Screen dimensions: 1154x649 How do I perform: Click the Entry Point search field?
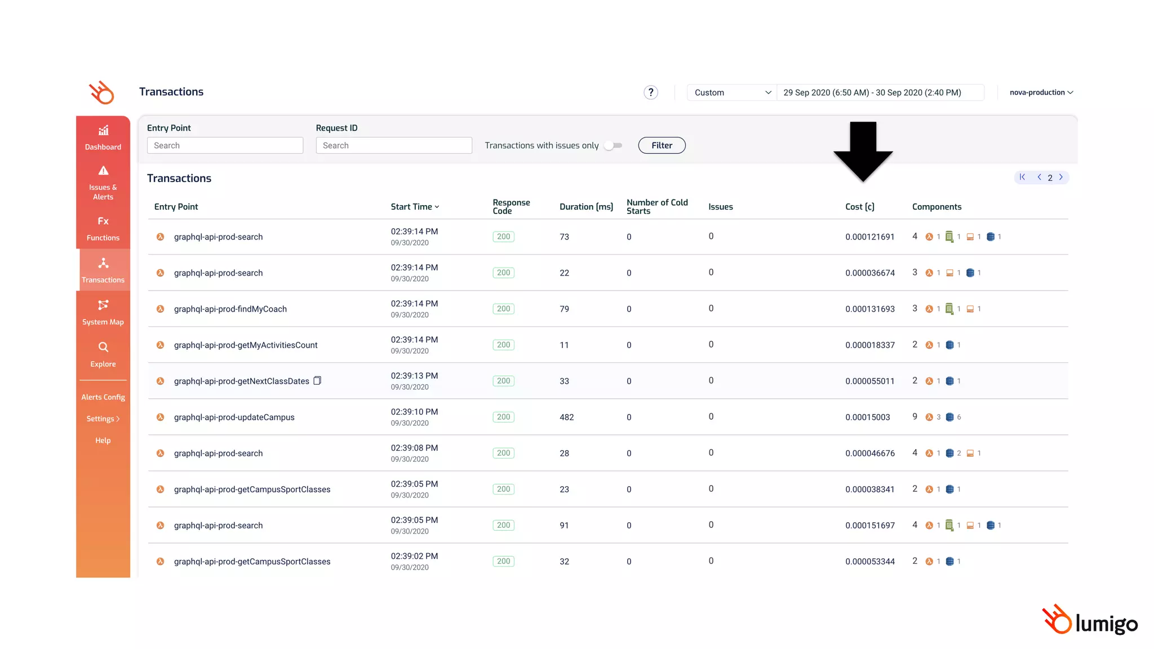pos(225,145)
